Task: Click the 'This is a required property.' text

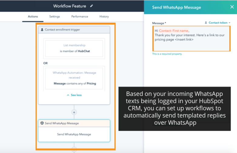Action: (167, 54)
